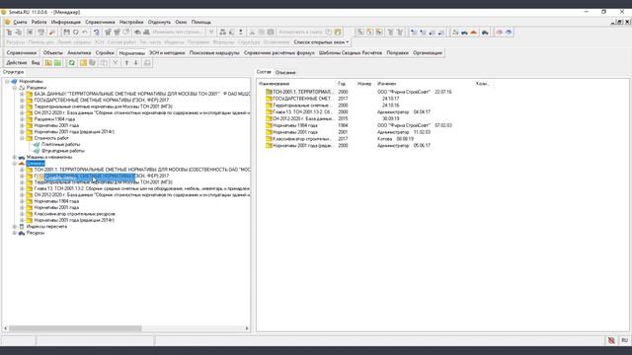Open the Справочники menu in the menu bar
Viewport: 632px width, 355px height.
[x=100, y=22]
